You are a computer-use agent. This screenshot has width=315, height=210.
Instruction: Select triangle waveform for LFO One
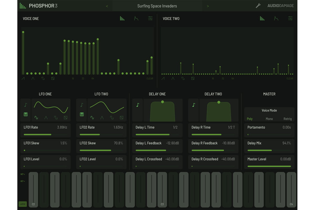coord(46,118)
